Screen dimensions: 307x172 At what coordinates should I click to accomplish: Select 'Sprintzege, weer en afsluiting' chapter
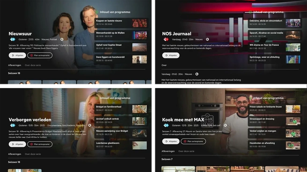coord(275,59)
